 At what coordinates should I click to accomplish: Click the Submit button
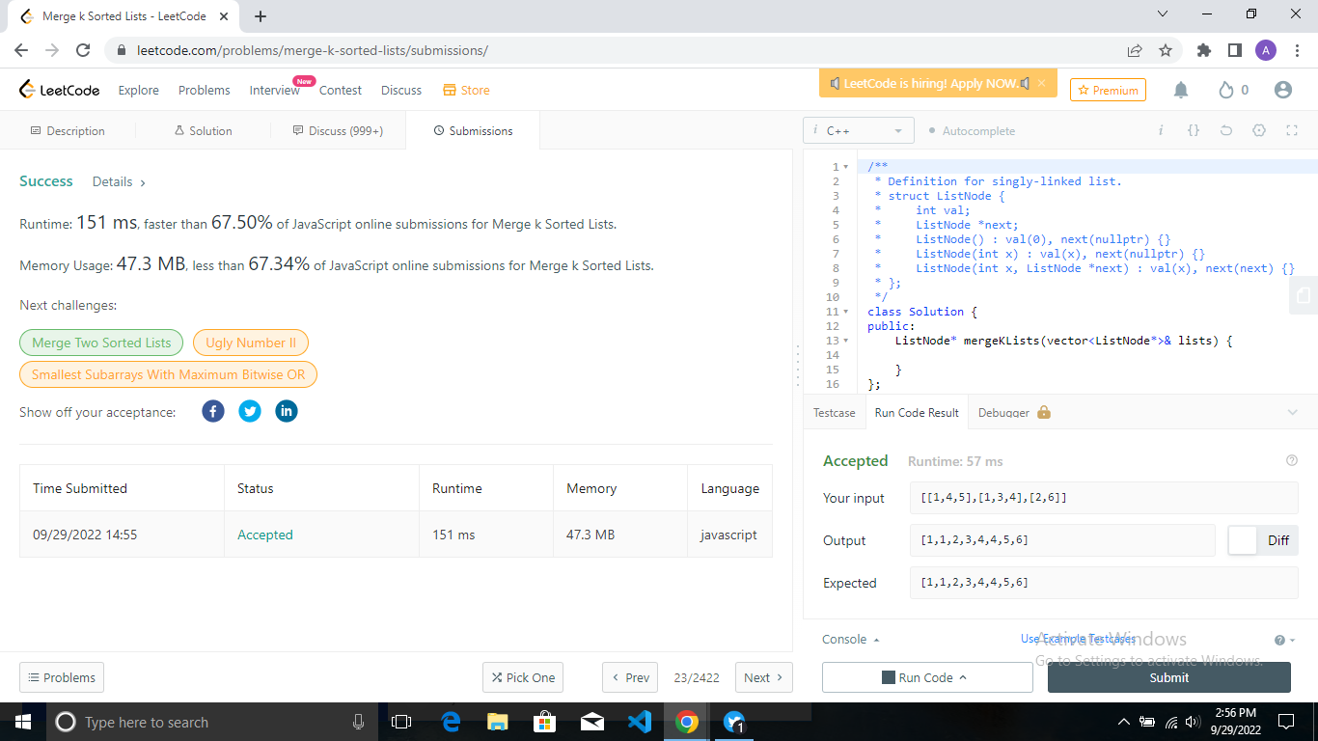(1169, 677)
